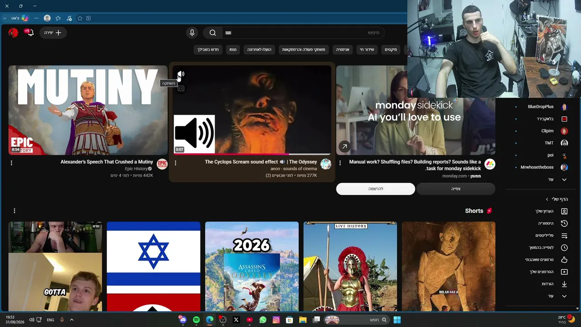Open Spotify from the taskbar
The image size is (581, 327).
tap(196, 320)
